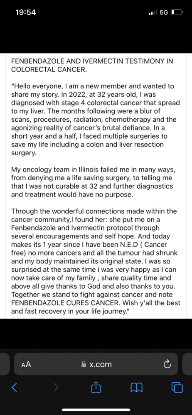Tap the greyed-out forward arrow
This screenshot has height=415, width=192.
pos(56,388)
